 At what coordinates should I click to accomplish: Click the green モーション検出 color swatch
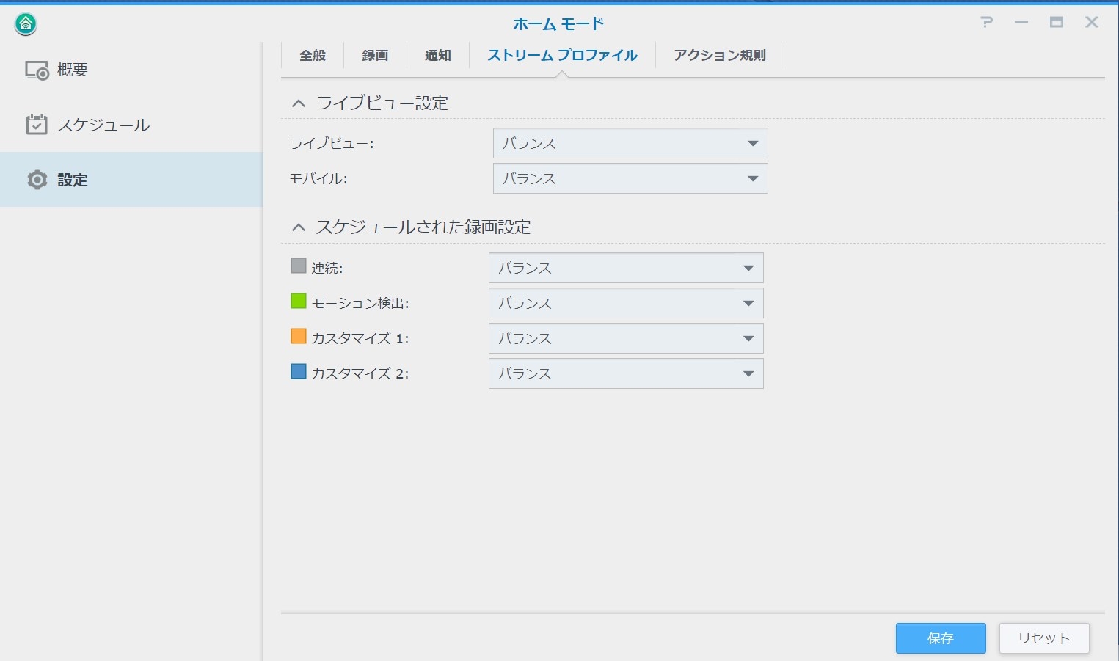(x=299, y=302)
